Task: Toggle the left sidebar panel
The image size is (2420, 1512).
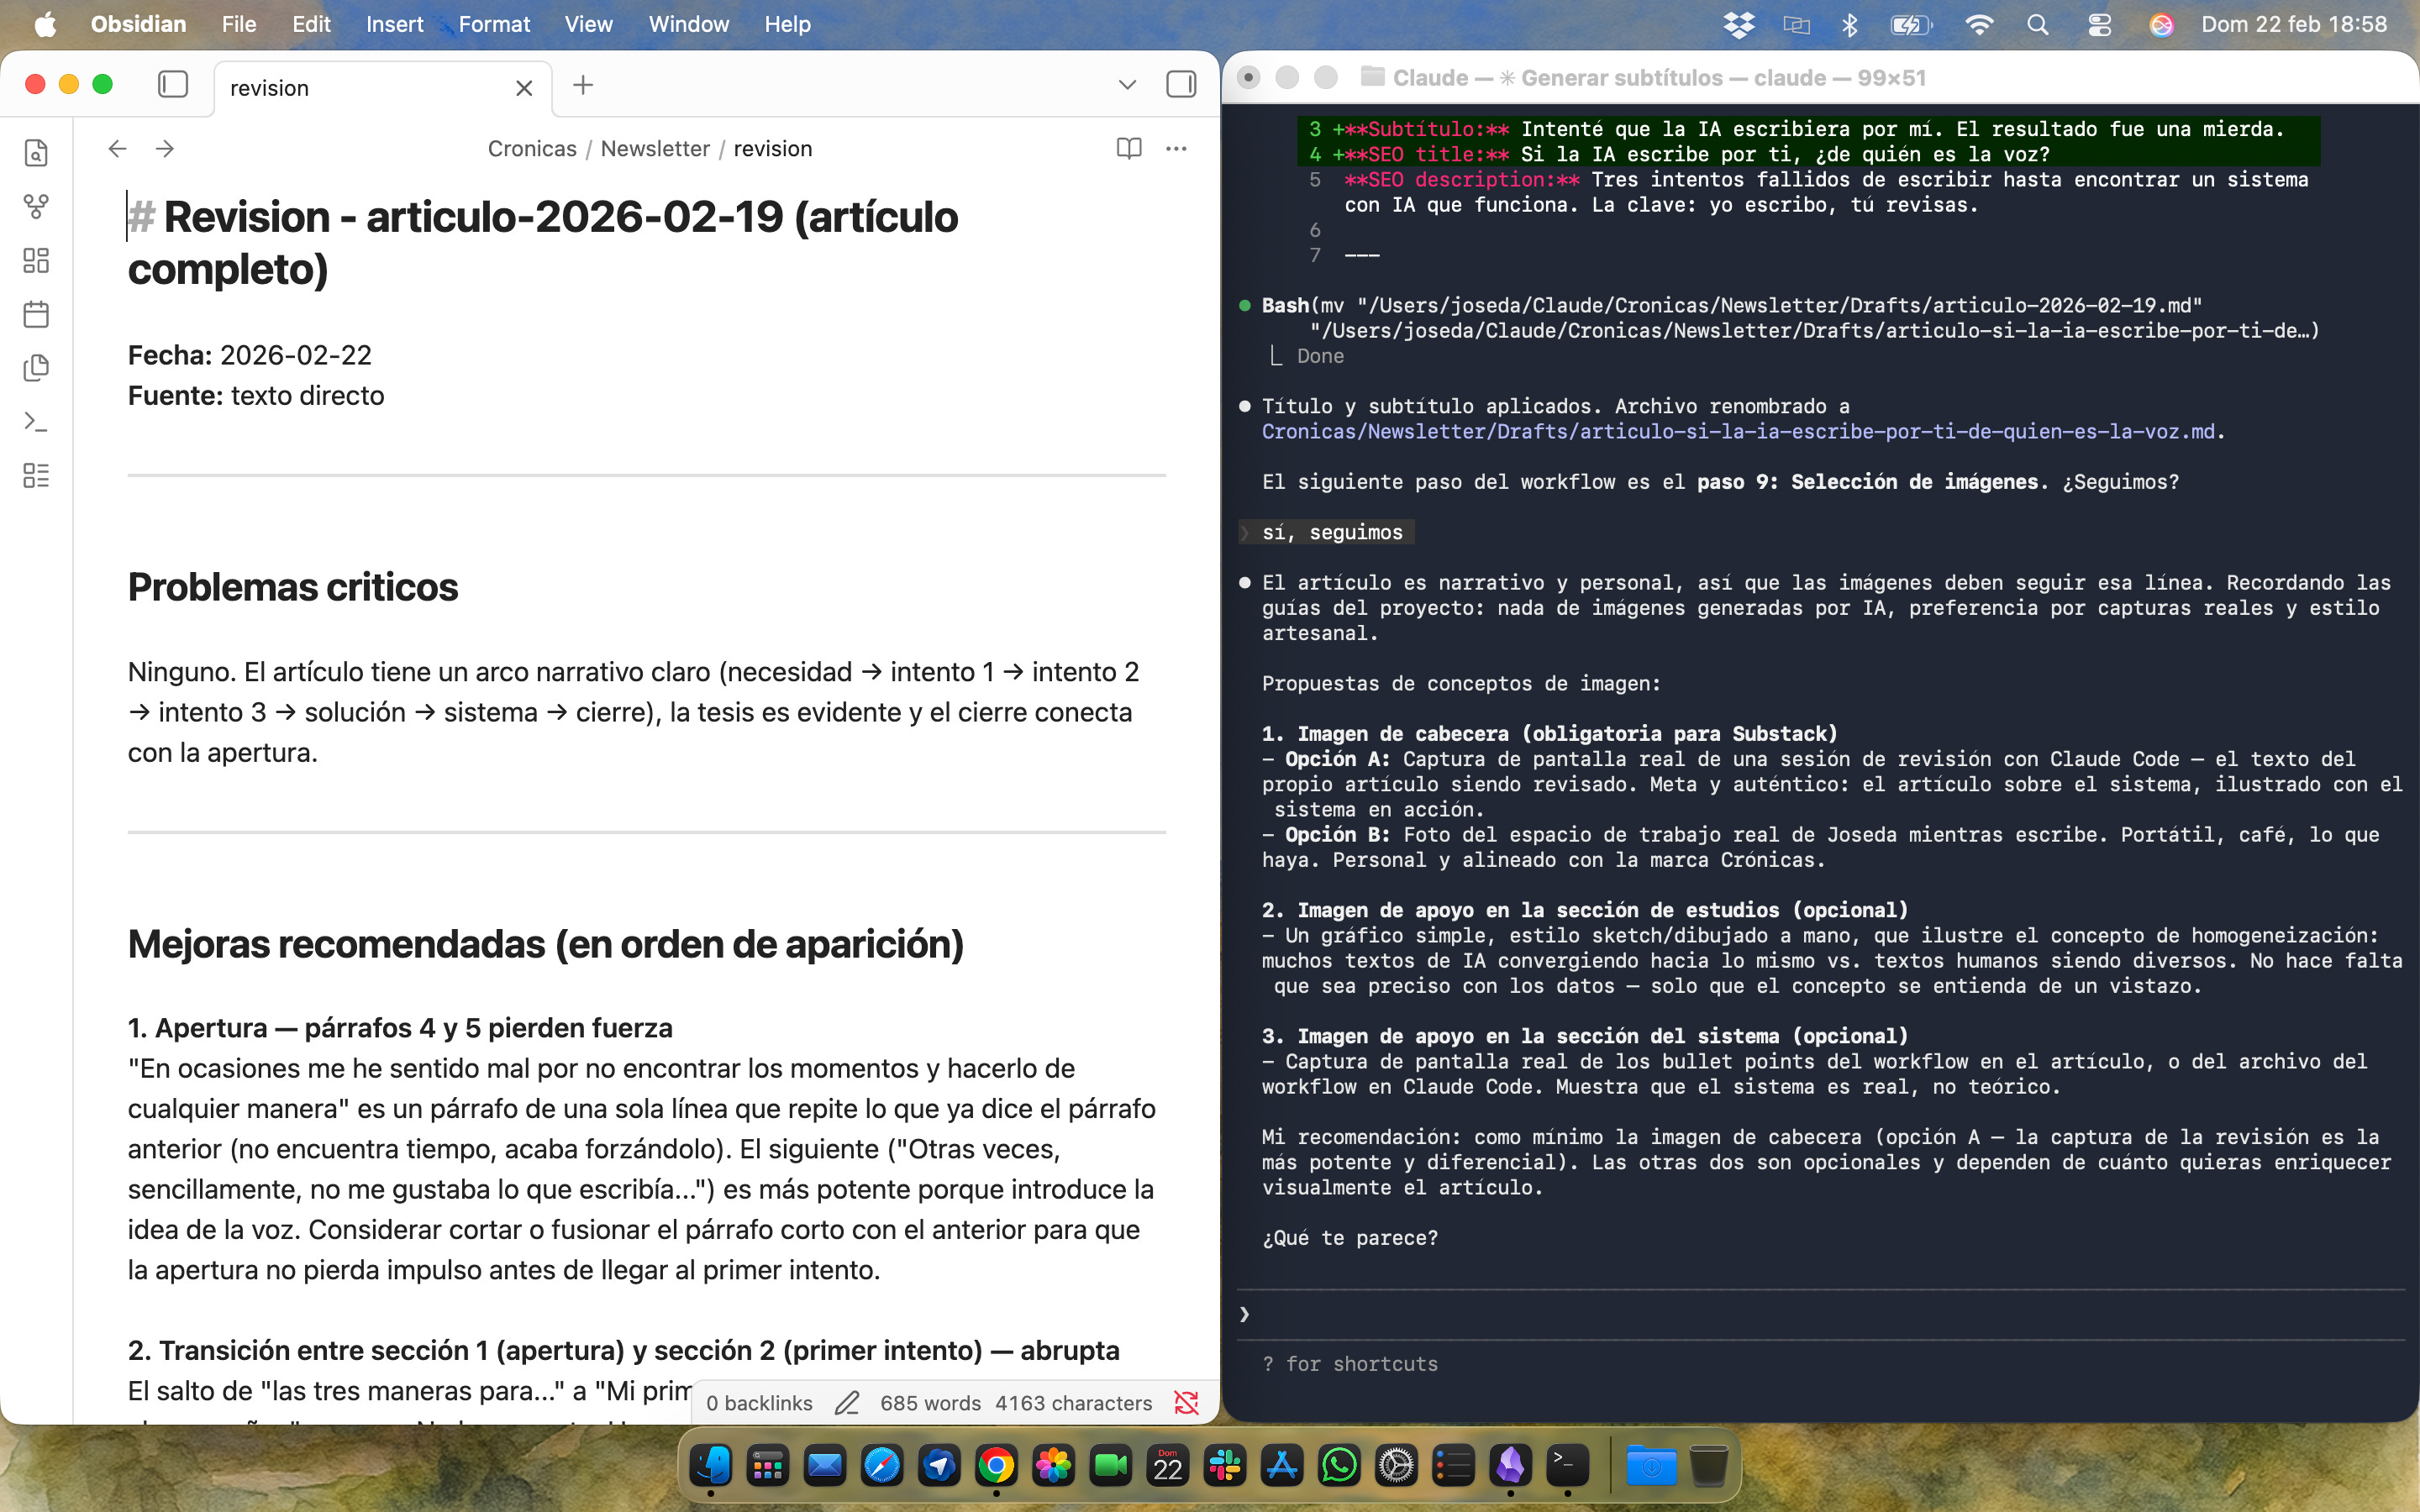Action: pyautogui.click(x=173, y=85)
